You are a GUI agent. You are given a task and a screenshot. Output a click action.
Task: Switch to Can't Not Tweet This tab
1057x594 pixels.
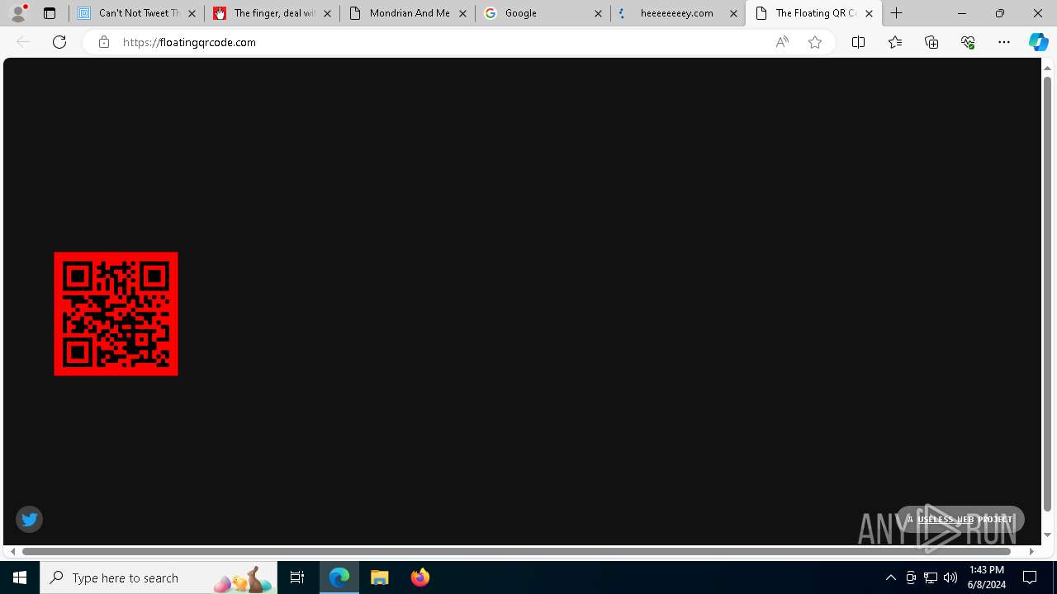[x=136, y=13]
